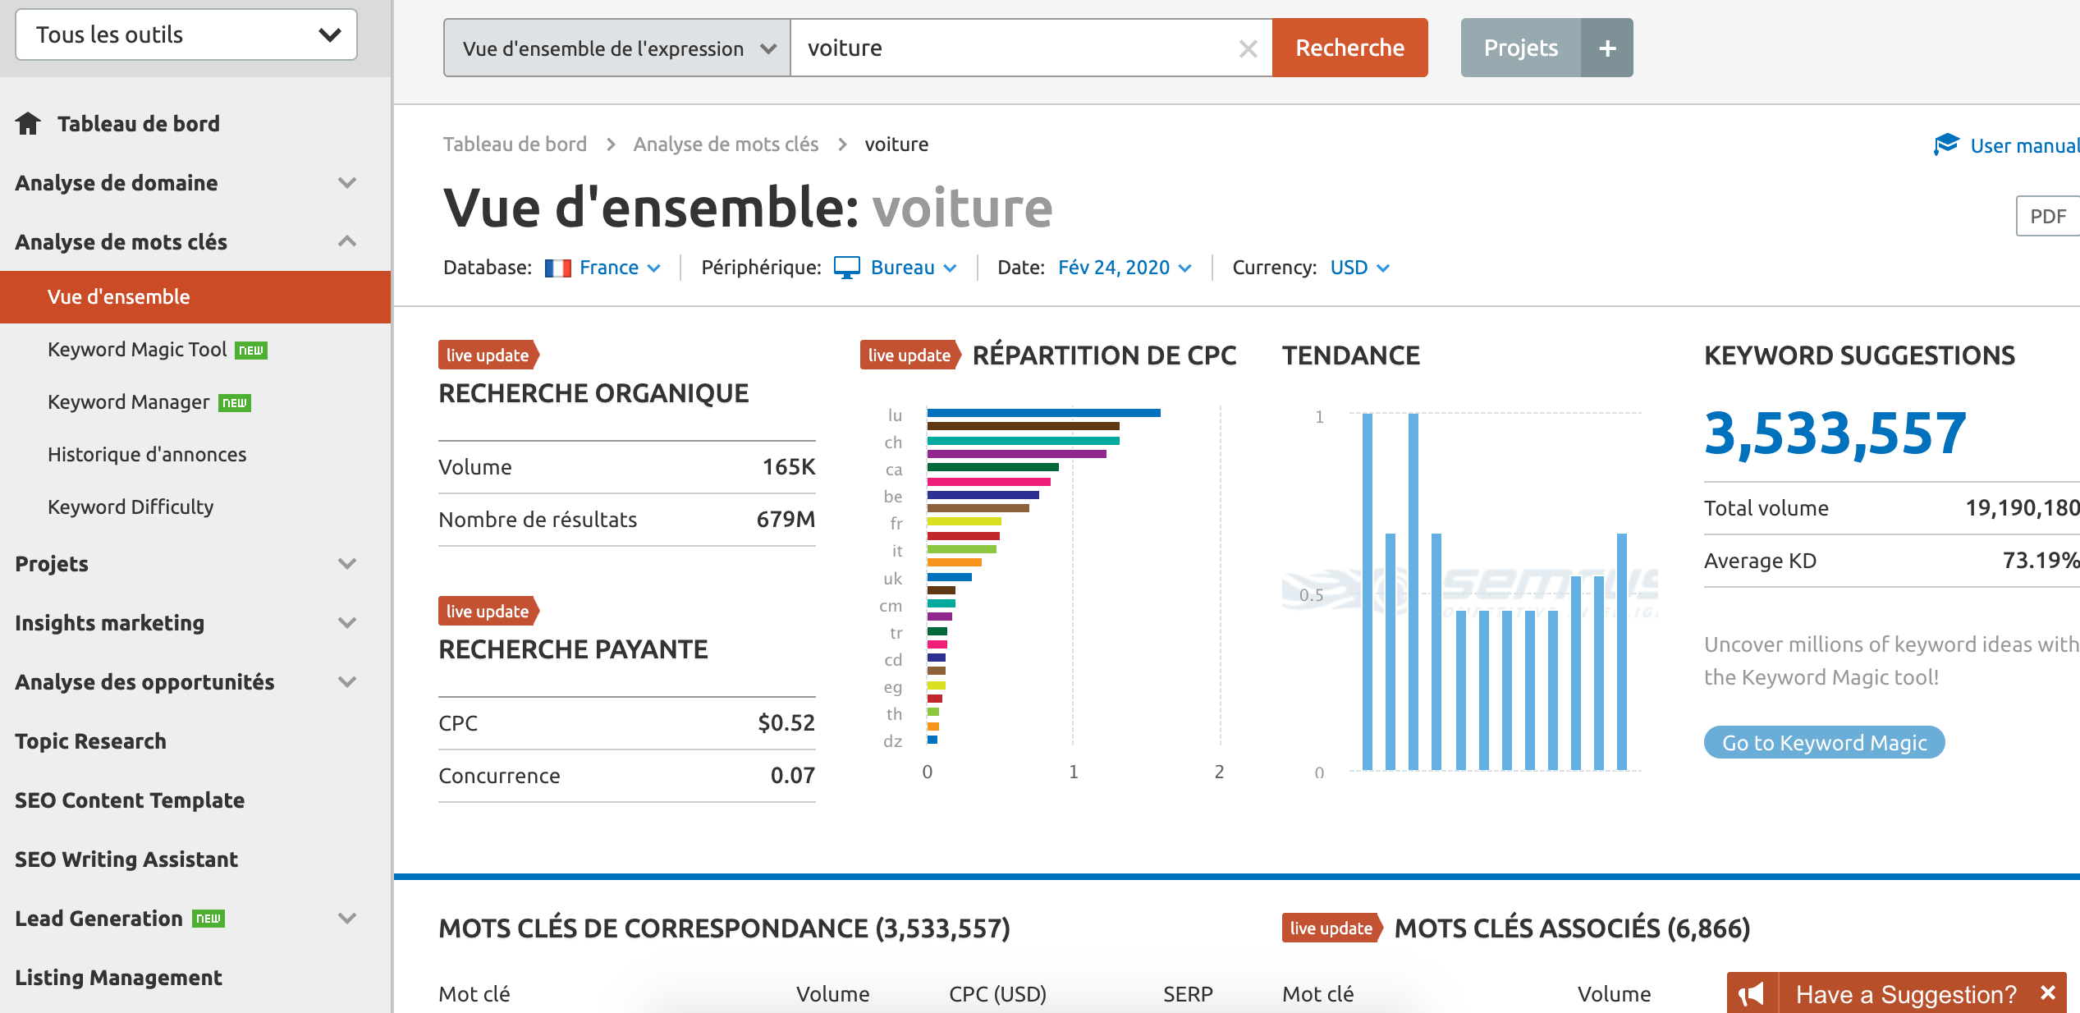This screenshot has height=1013, width=2080.
Task: Click the Recherche button
Action: [x=1349, y=48]
